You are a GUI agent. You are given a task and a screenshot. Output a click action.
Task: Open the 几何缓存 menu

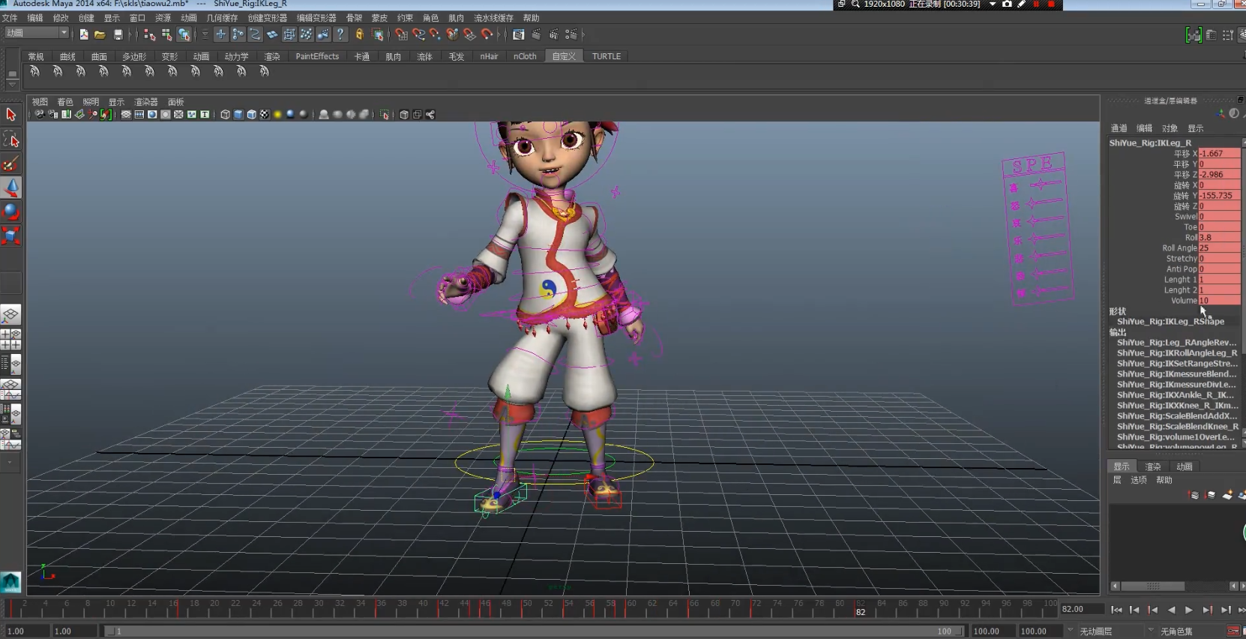point(222,17)
